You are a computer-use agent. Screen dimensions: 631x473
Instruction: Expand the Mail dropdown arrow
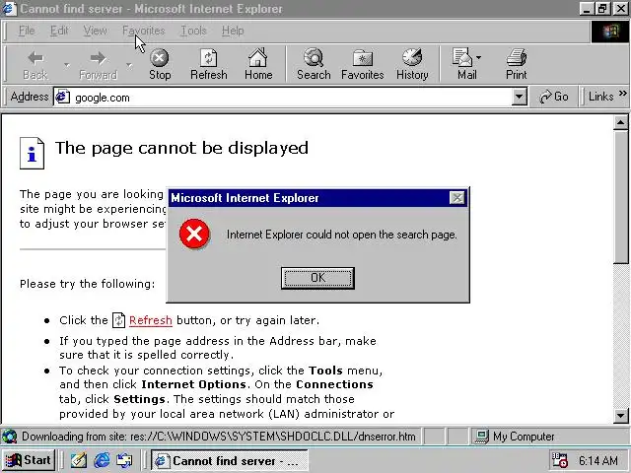tap(478, 58)
